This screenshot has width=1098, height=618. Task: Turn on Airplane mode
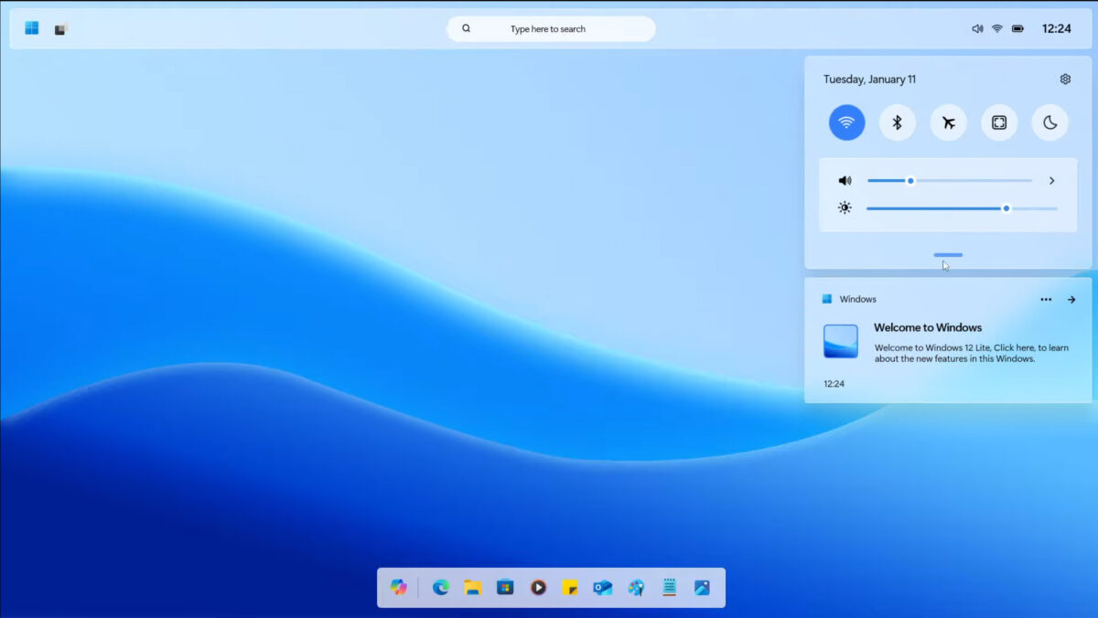click(948, 122)
